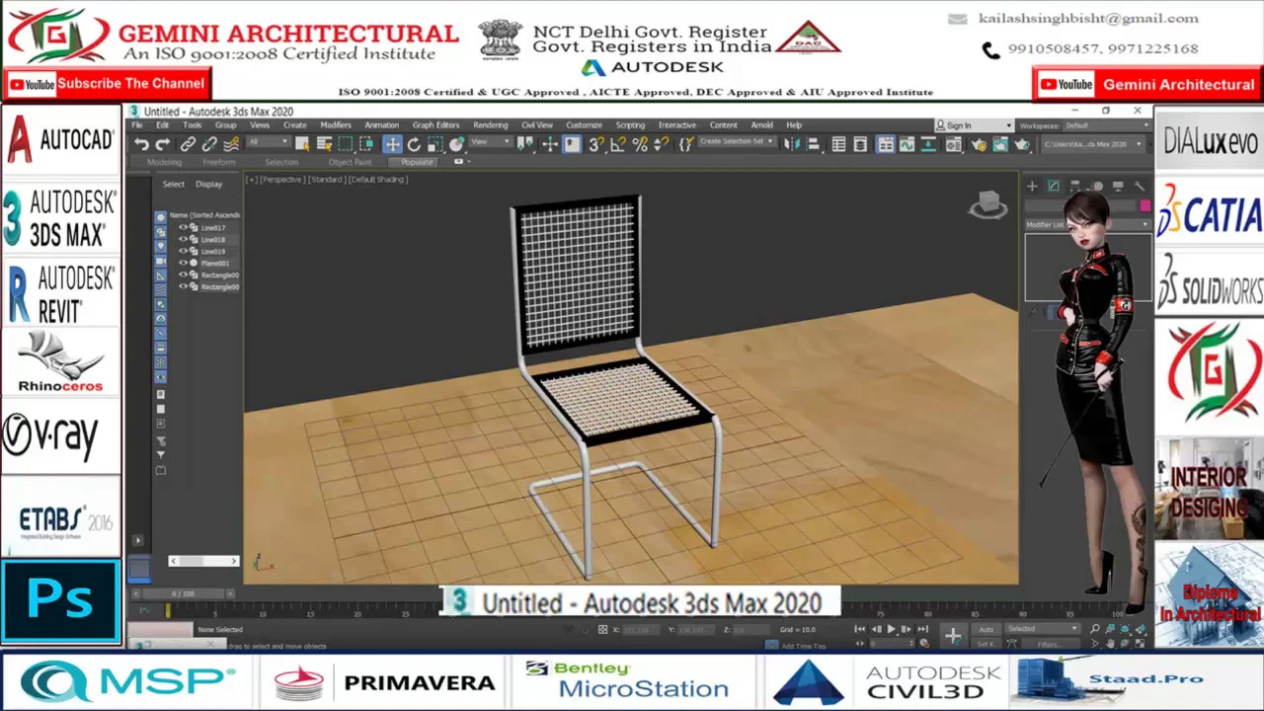Click the Mirror tool icon
Screen dimensions: 1264x711
[792, 145]
